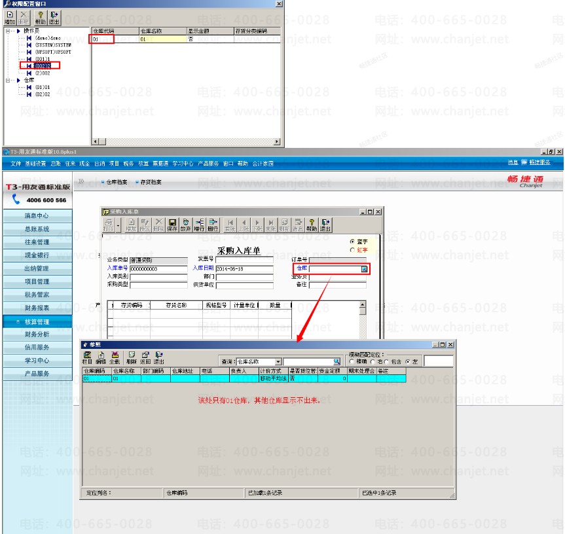565x534 pixels.
Task: Open 往来管理 in the sidebar
Action: tap(37, 242)
